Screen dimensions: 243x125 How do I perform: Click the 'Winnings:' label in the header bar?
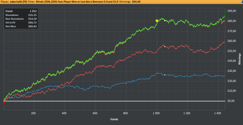(126, 2)
